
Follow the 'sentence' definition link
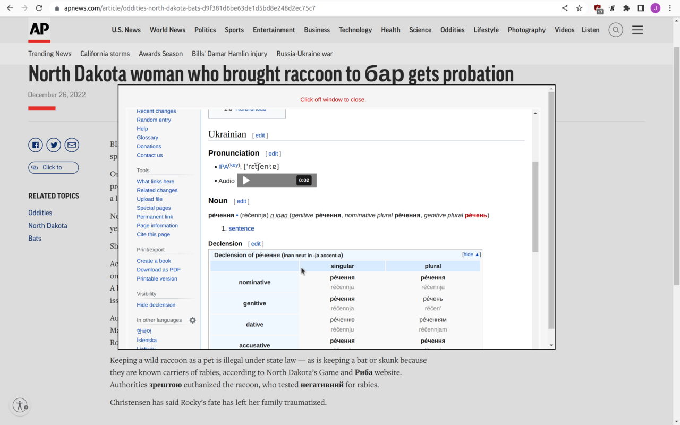[x=241, y=228]
